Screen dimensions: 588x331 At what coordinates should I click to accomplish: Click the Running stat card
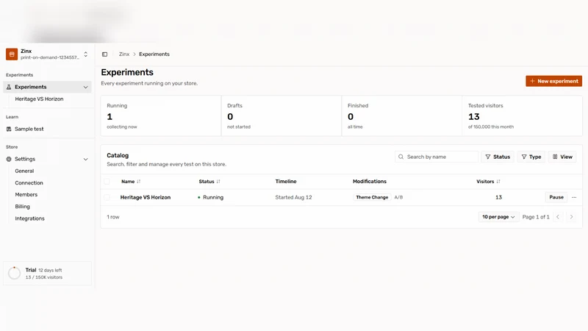pos(160,115)
